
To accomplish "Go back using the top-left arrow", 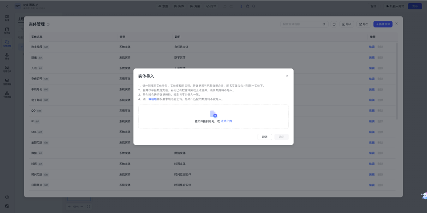I will (7, 6).
